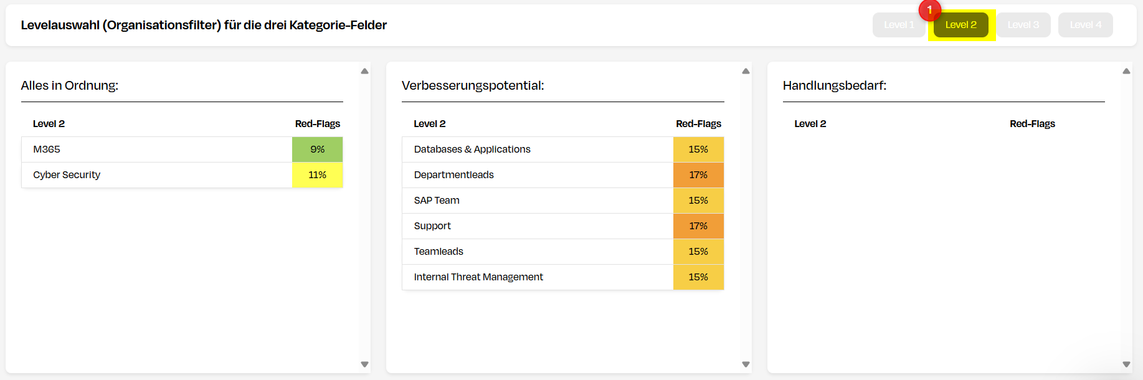
Task: Select the Level 3 filter button
Action: 1023,24
